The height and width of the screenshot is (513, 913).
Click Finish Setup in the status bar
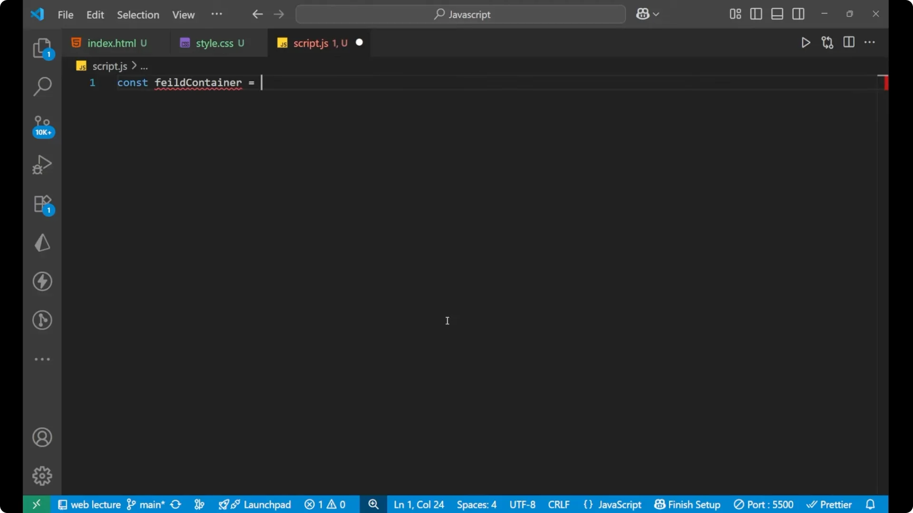(687, 504)
